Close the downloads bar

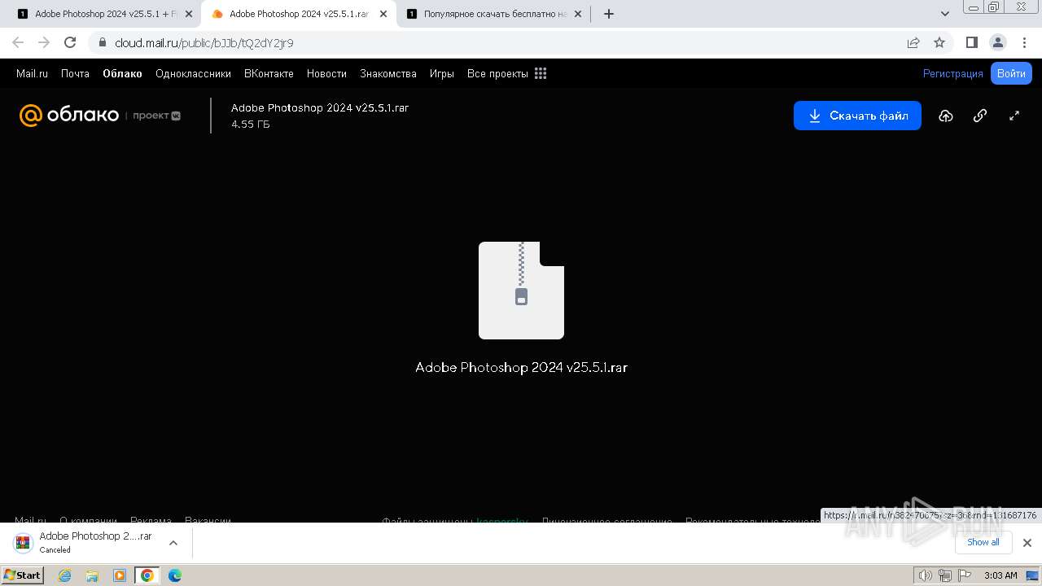[1027, 543]
